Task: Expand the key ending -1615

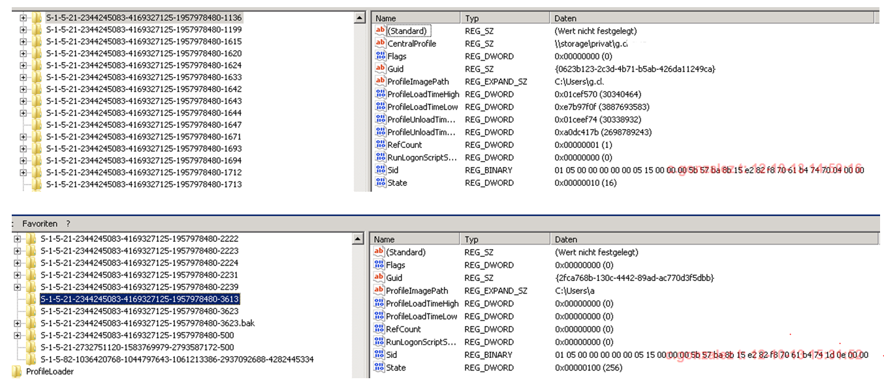Action: click(x=24, y=42)
